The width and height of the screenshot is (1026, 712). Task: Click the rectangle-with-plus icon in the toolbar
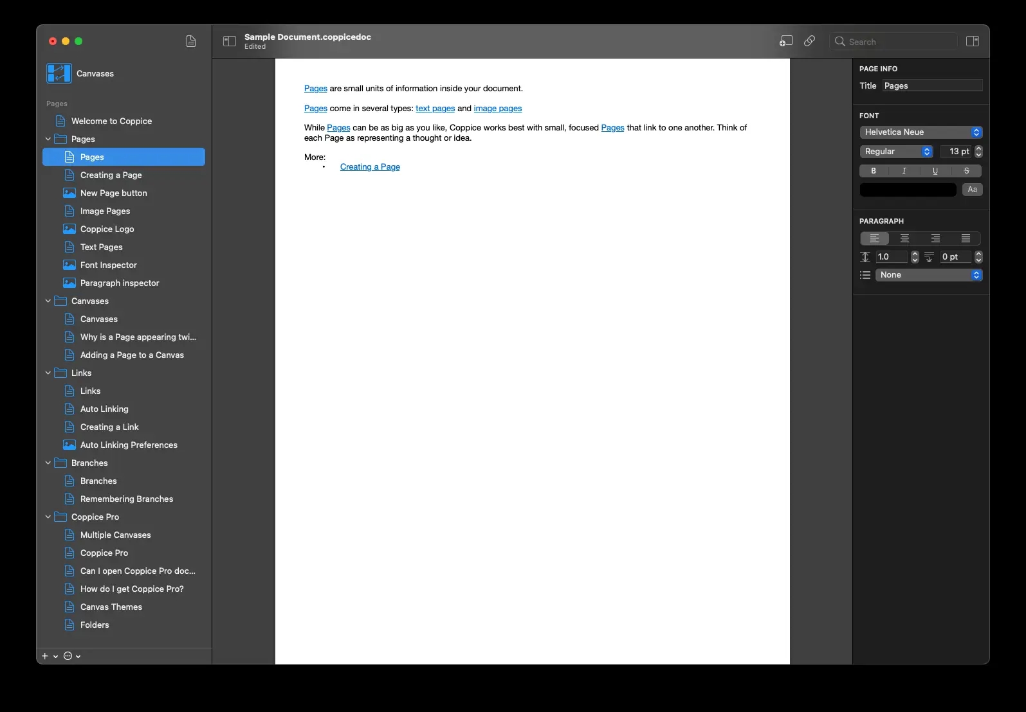(785, 41)
